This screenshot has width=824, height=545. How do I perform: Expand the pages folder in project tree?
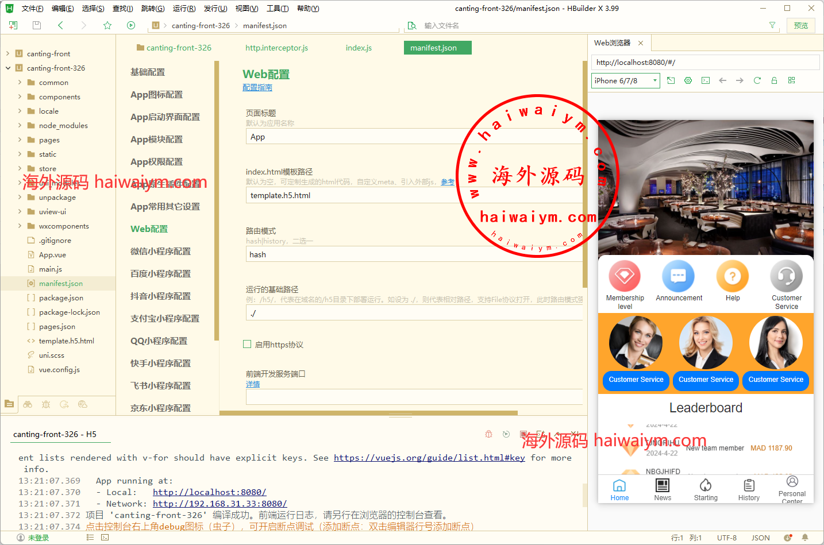20,140
